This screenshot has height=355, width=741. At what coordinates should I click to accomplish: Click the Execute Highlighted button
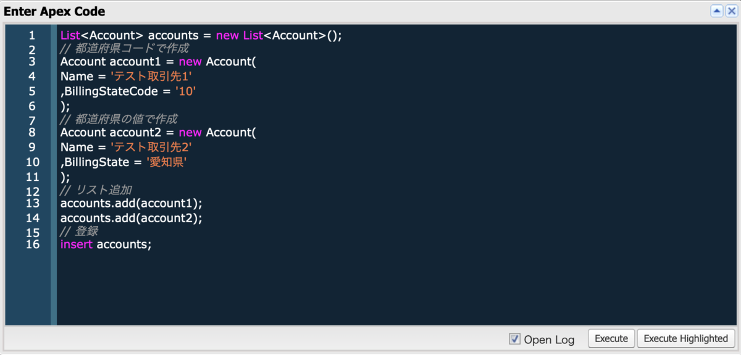[x=686, y=338]
